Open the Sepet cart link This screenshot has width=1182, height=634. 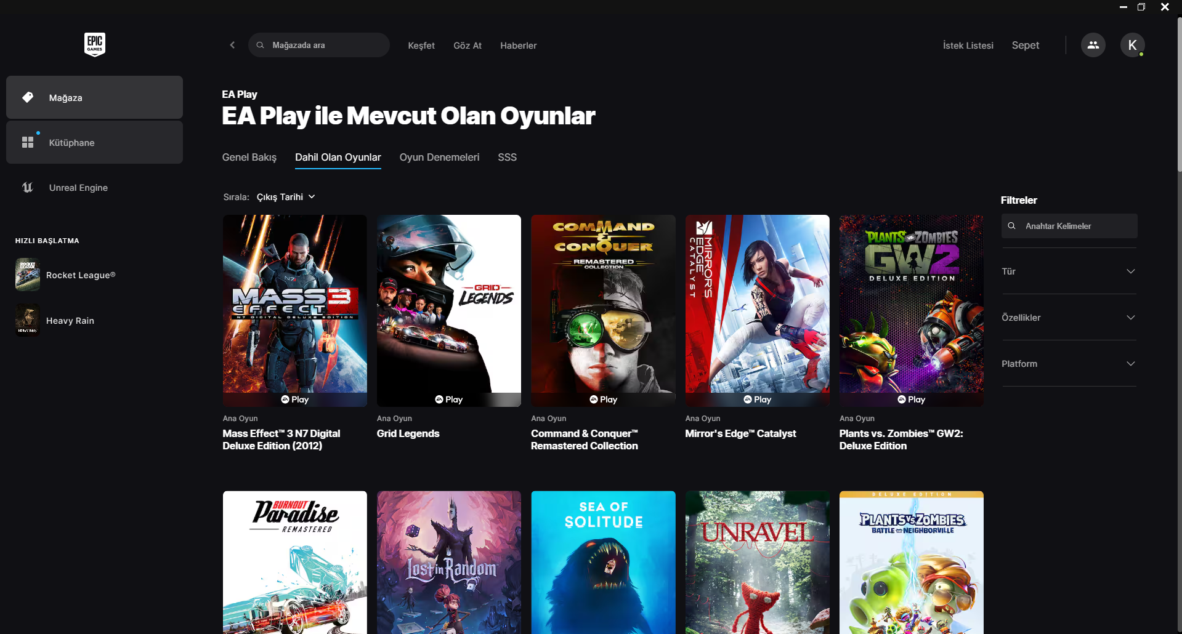[1026, 46]
